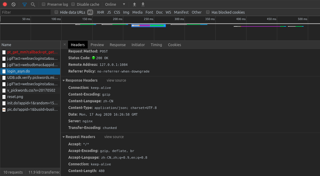320x176 pixels.
Task: Stop recording network log red button
Action: pos(5,4)
